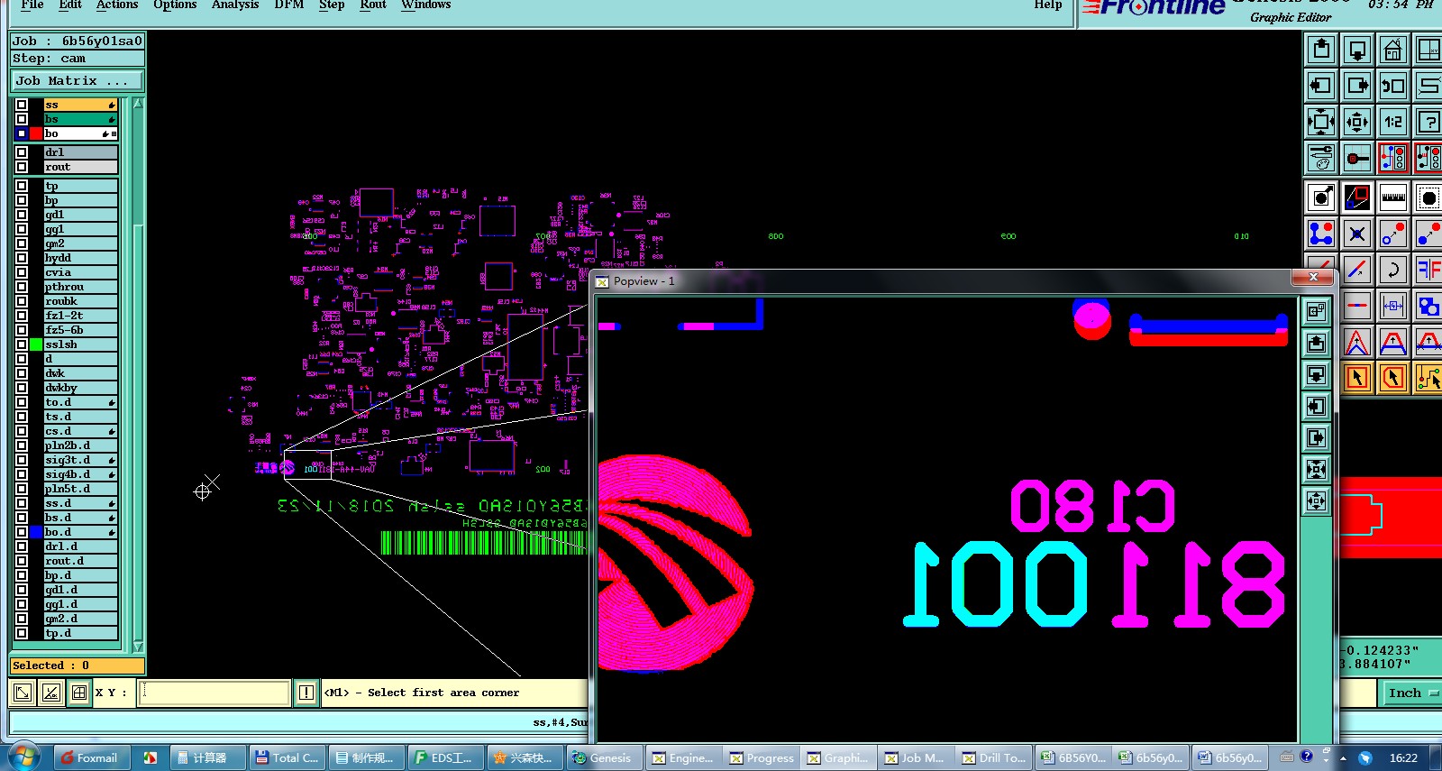Toggle the pthrou layer checkbox

22,287
